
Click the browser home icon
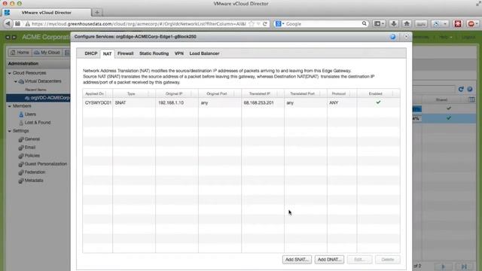click(x=407, y=23)
